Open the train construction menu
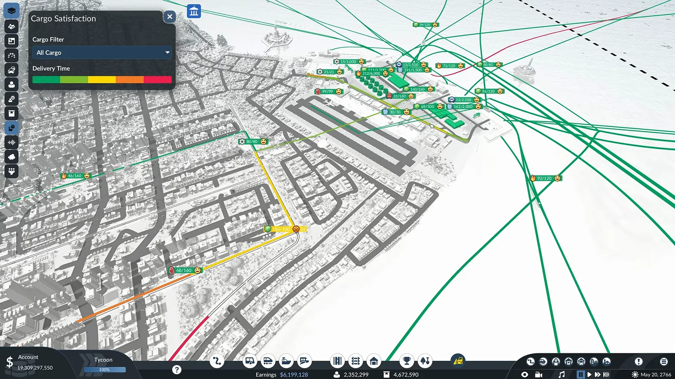The height and width of the screenshot is (379, 675). [x=268, y=361]
